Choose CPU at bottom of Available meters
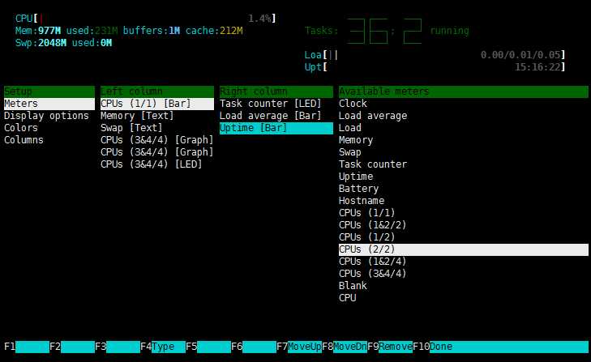This screenshot has width=591, height=362. 347,297
